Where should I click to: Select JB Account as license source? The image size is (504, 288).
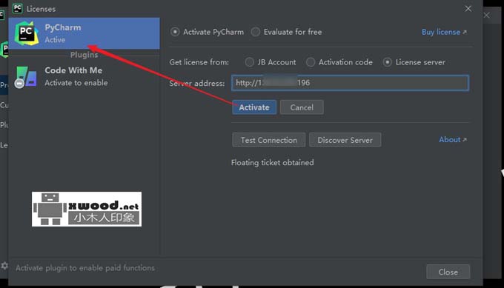pyautogui.click(x=271, y=62)
